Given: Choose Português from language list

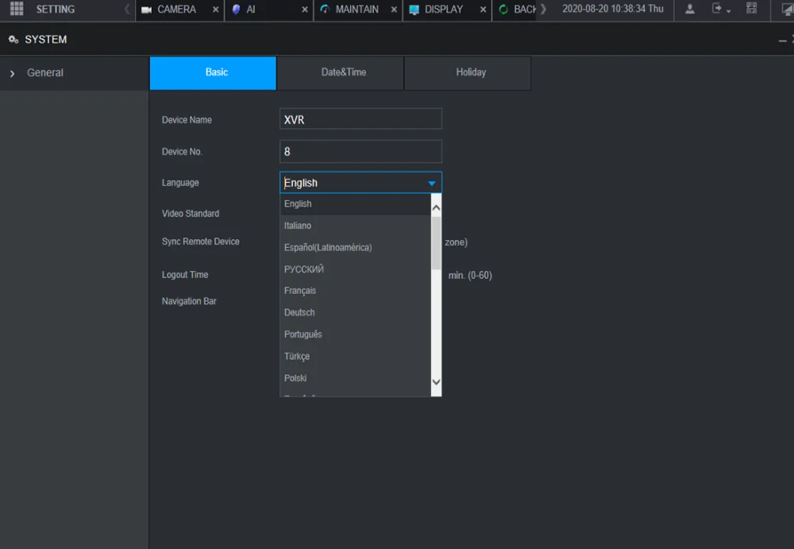Looking at the screenshot, I should (355, 334).
